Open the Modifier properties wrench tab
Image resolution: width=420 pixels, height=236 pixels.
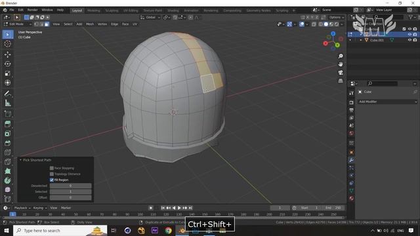(351, 160)
